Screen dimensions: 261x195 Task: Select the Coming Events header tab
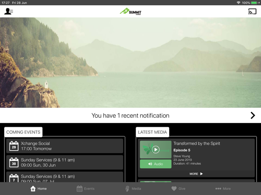tap(23, 132)
